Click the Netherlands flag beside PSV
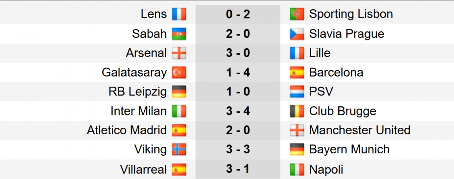This screenshot has height=179, width=454. (297, 92)
